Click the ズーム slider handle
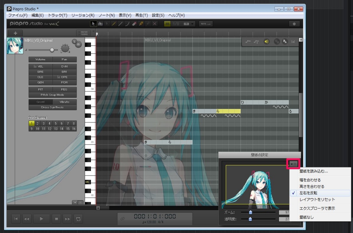The image size is (353, 233). (x=250, y=212)
